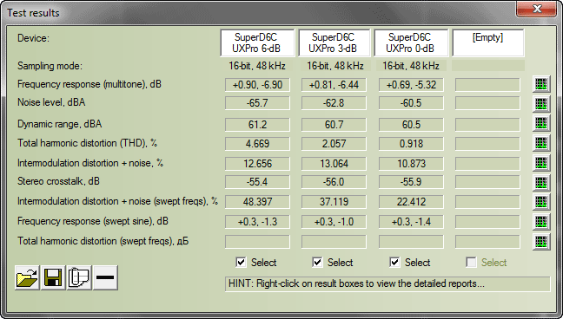Close the Test results window

[x=537, y=9]
